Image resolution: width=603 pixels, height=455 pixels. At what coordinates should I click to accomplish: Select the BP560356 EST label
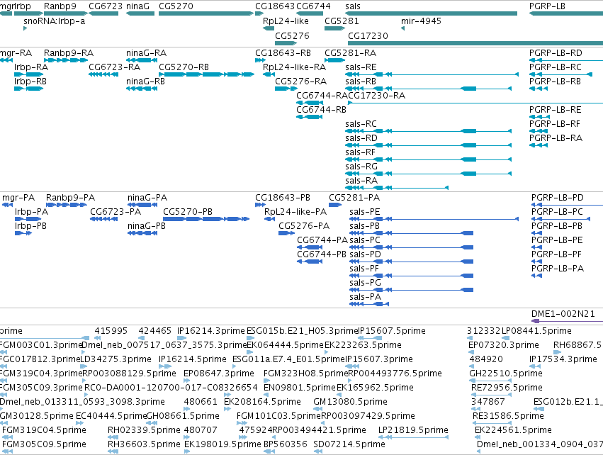coord(286,444)
